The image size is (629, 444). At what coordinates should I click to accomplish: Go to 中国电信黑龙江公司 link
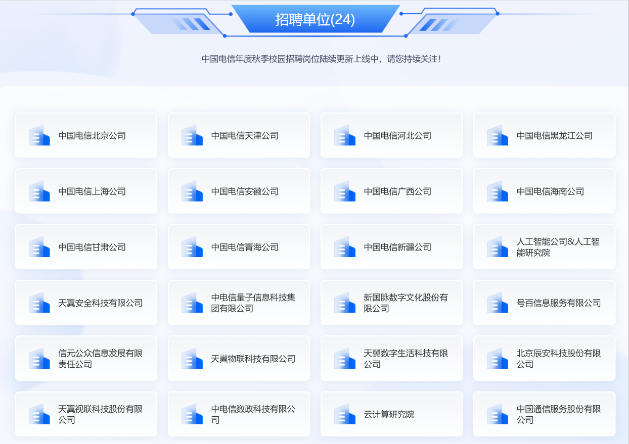pos(555,135)
